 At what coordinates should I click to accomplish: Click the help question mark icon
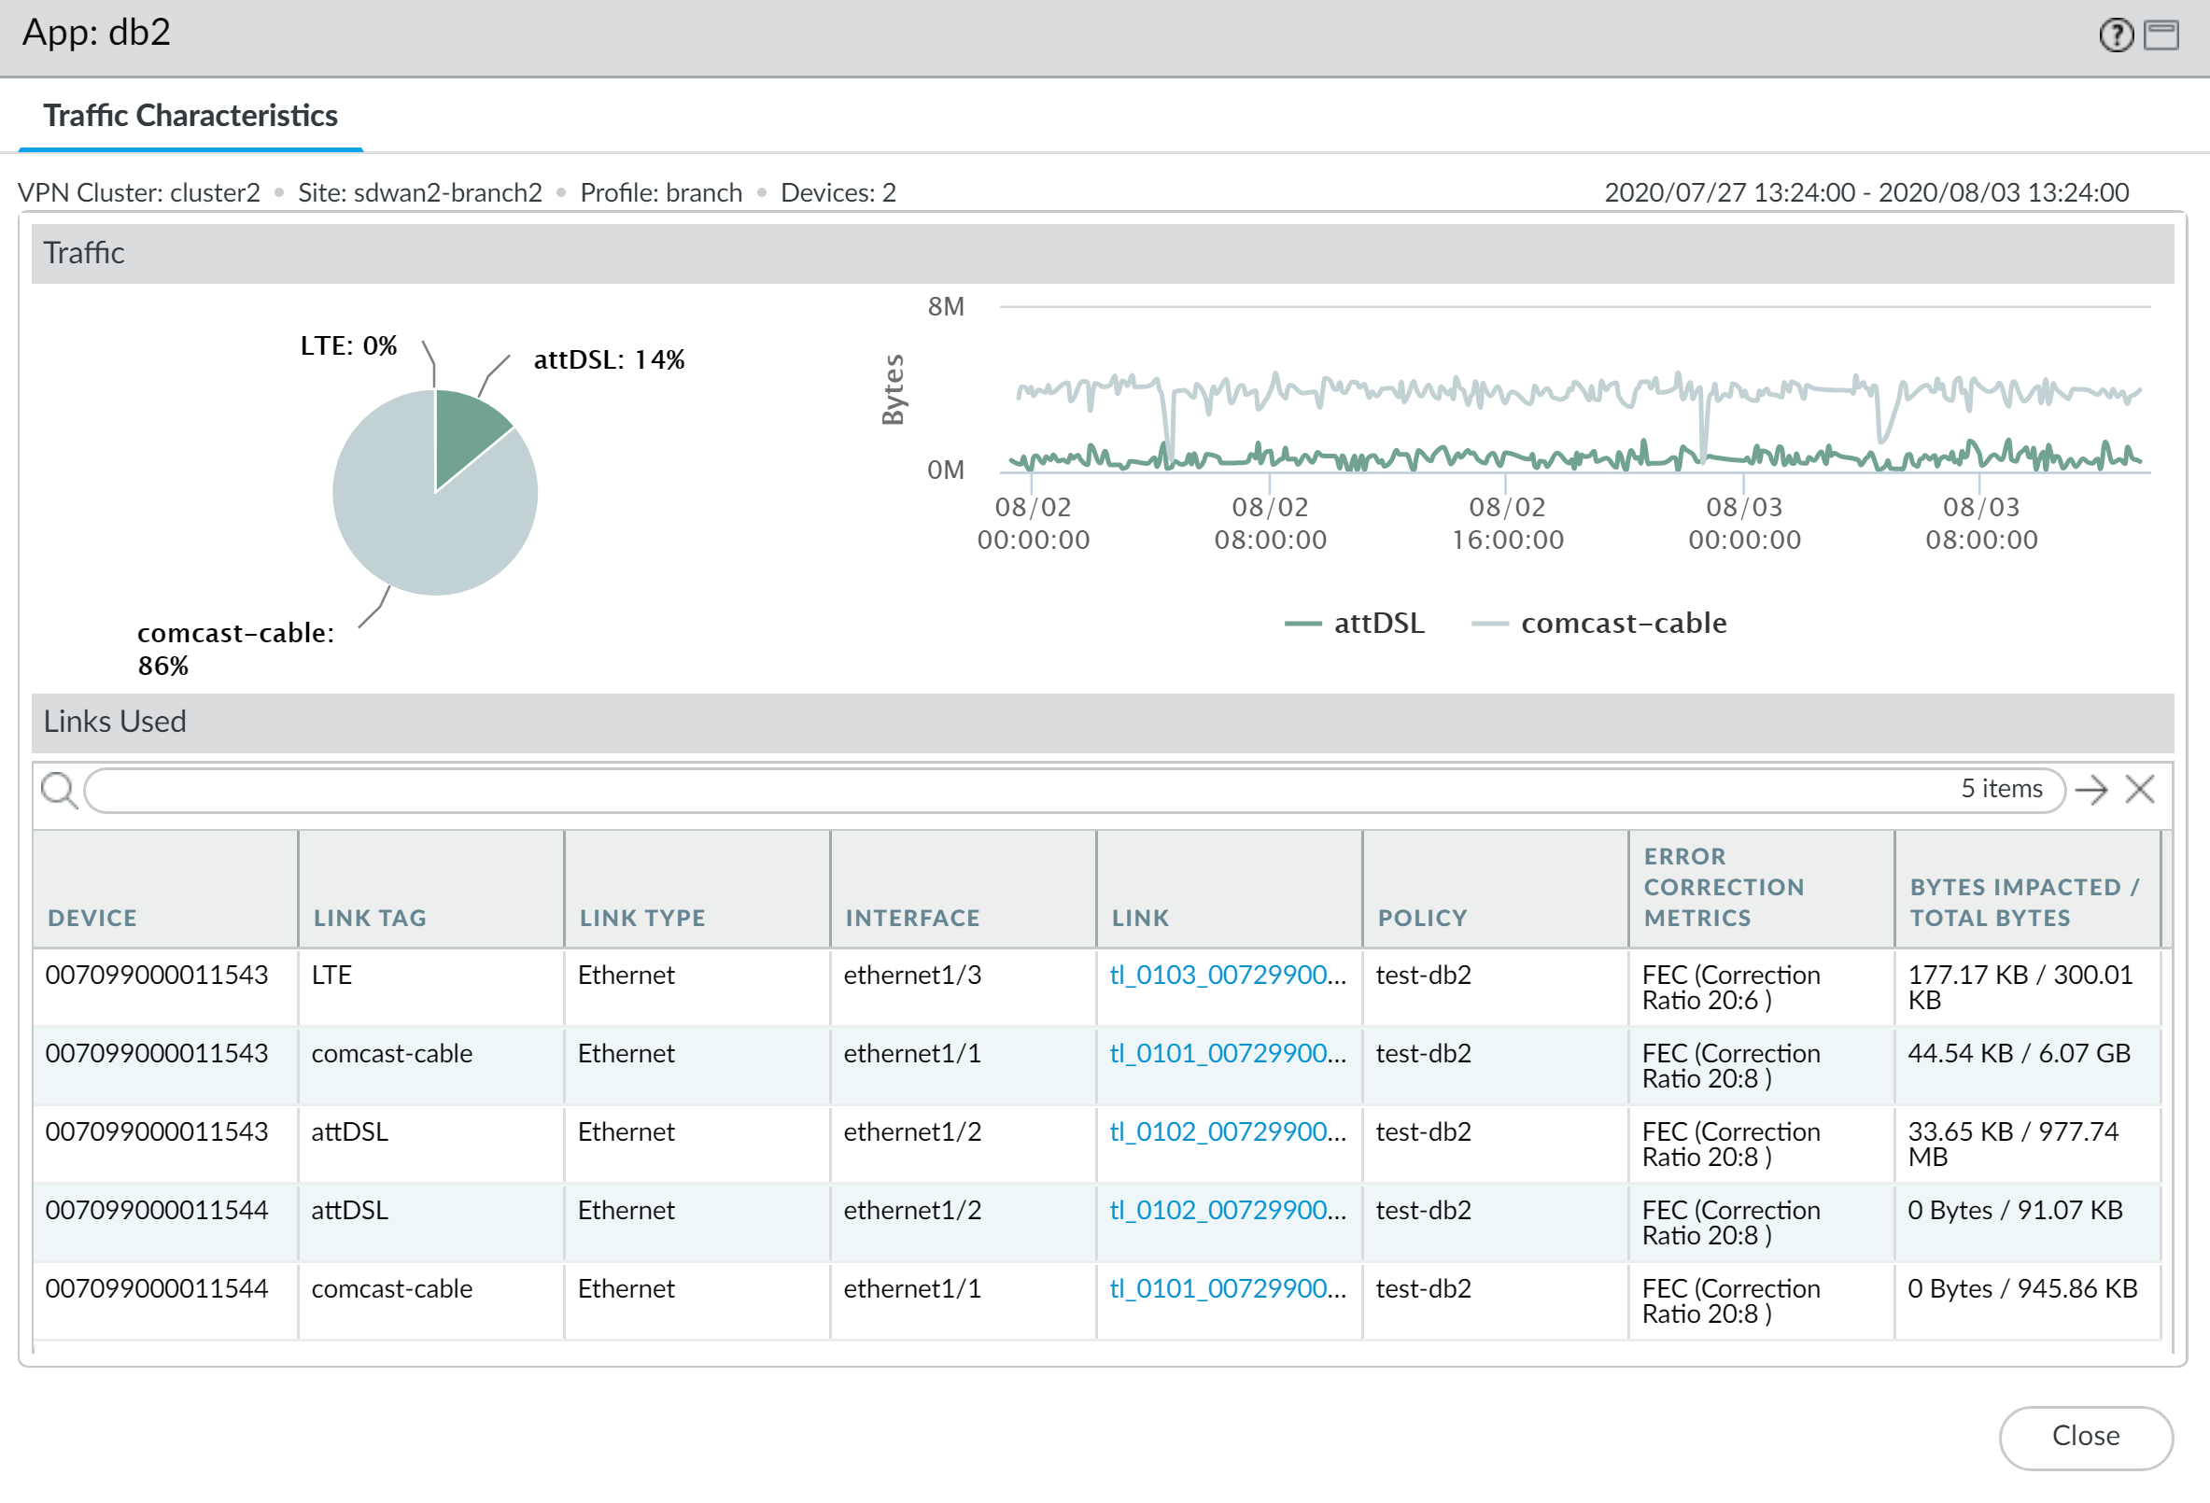[2115, 35]
